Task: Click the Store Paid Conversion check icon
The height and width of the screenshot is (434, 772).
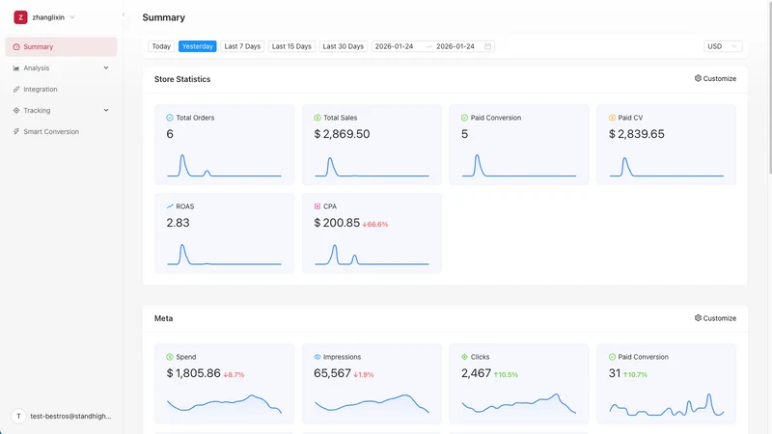Action: pos(464,118)
